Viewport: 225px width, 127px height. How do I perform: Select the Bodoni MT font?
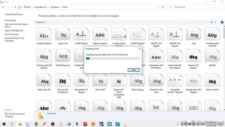click(x=100, y=82)
